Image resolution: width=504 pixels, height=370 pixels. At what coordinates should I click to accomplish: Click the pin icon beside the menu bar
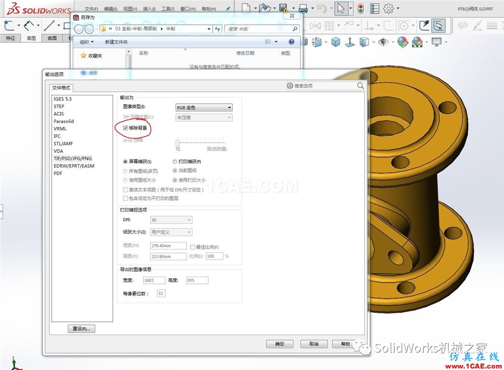pyautogui.click(x=228, y=9)
